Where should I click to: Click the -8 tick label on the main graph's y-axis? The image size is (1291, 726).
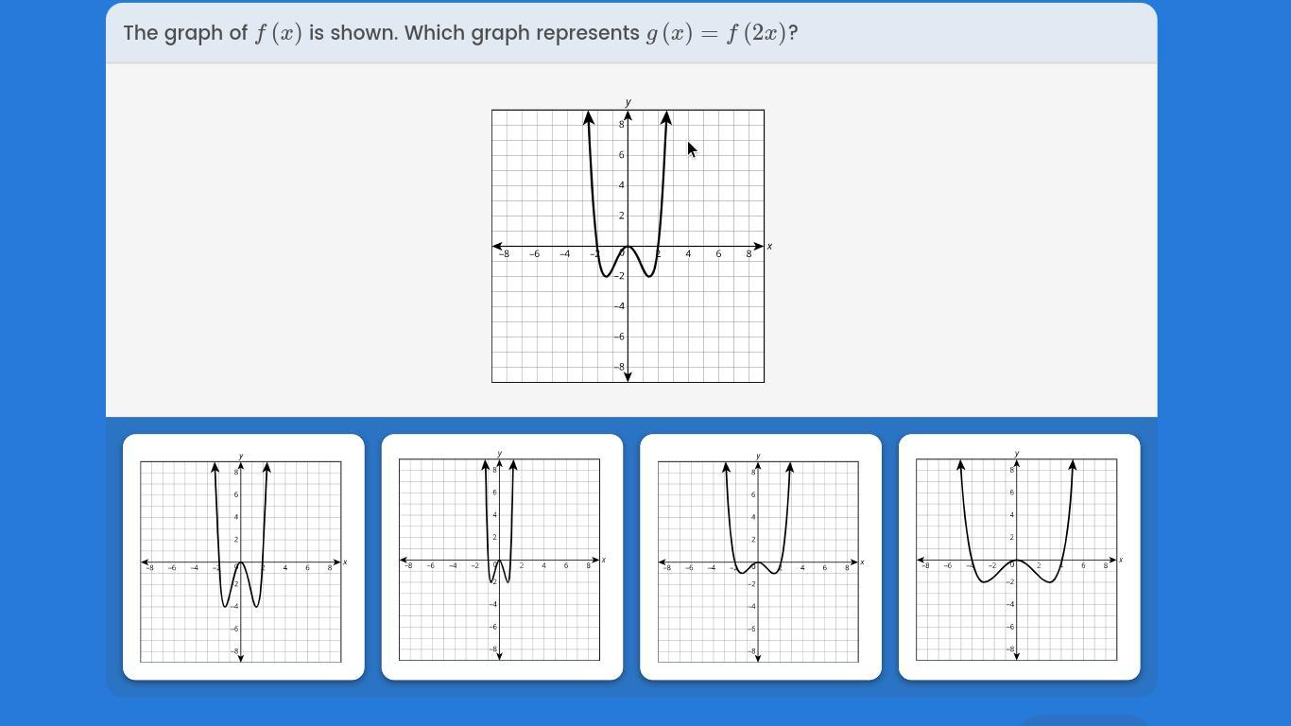tap(620, 367)
